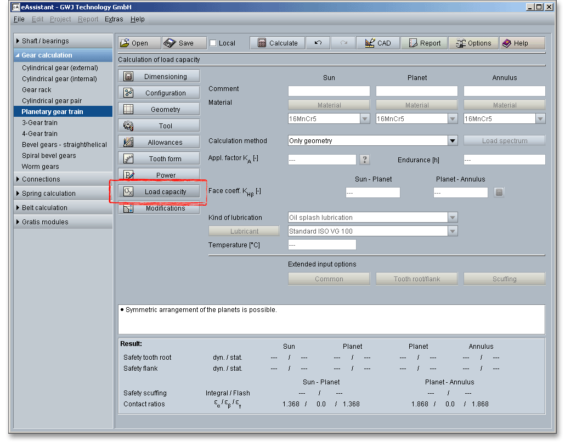Generate a report via the Report button
This screenshot has width=565, height=442.
coord(424,43)
